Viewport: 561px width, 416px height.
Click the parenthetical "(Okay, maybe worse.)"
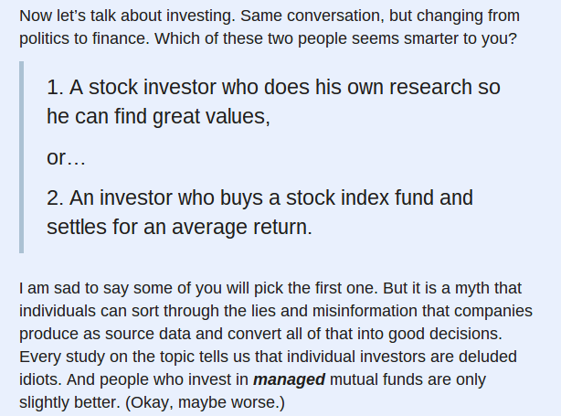coord(204,401)
